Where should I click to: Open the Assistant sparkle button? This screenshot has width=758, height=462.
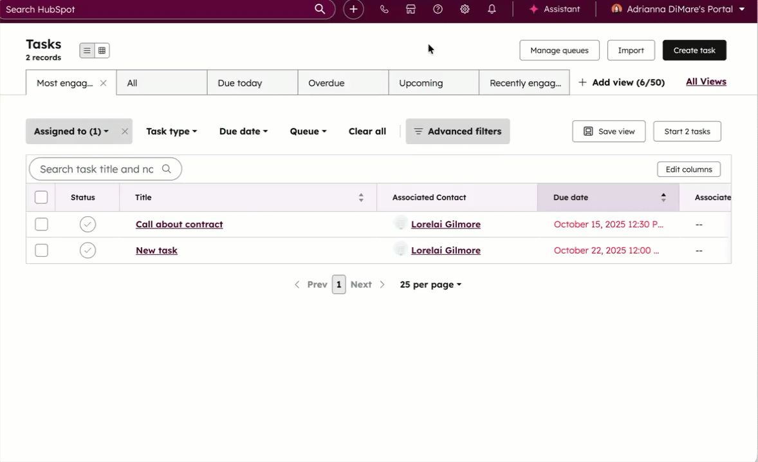click(x=554, y=9)
